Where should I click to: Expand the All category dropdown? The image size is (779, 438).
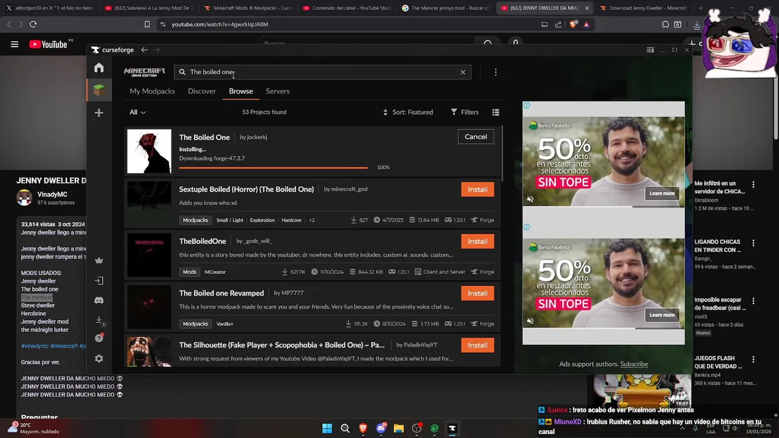(x=137, y=112)
